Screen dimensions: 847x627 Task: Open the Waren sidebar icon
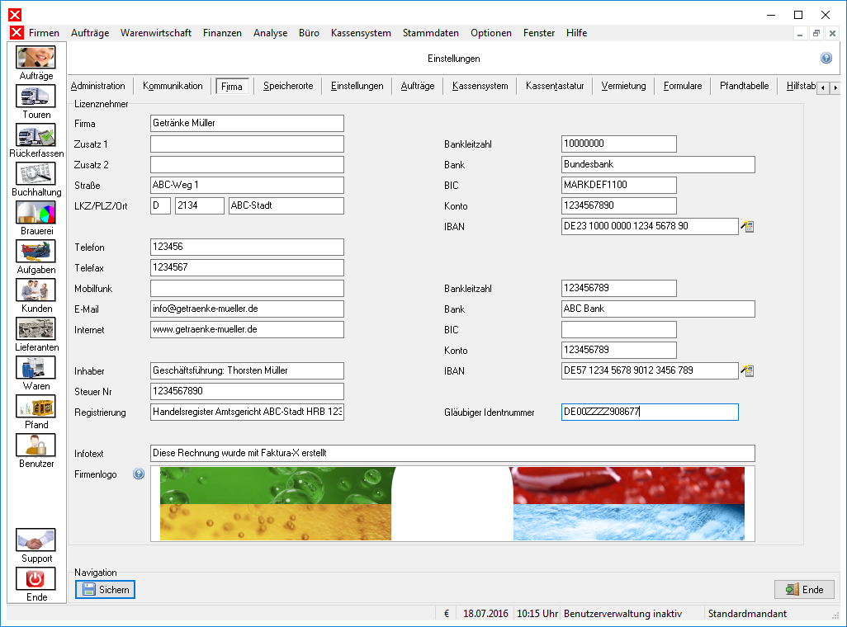point(35,368)
